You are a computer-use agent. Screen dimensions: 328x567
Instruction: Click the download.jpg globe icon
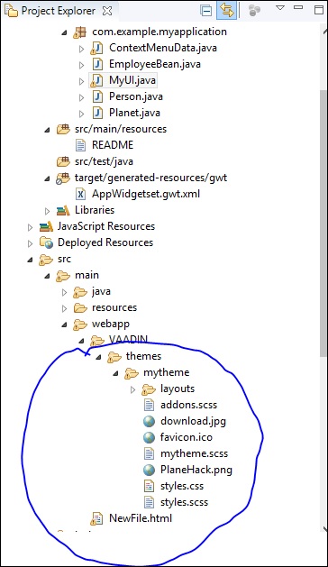click(149, 421)
